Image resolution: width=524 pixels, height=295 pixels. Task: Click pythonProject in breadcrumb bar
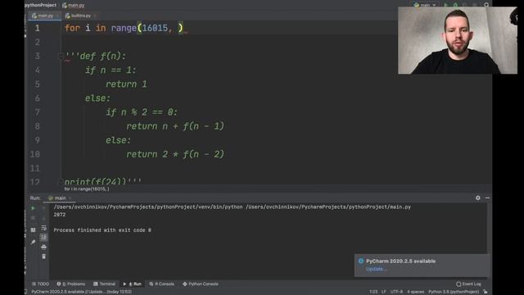coord(40,5)
